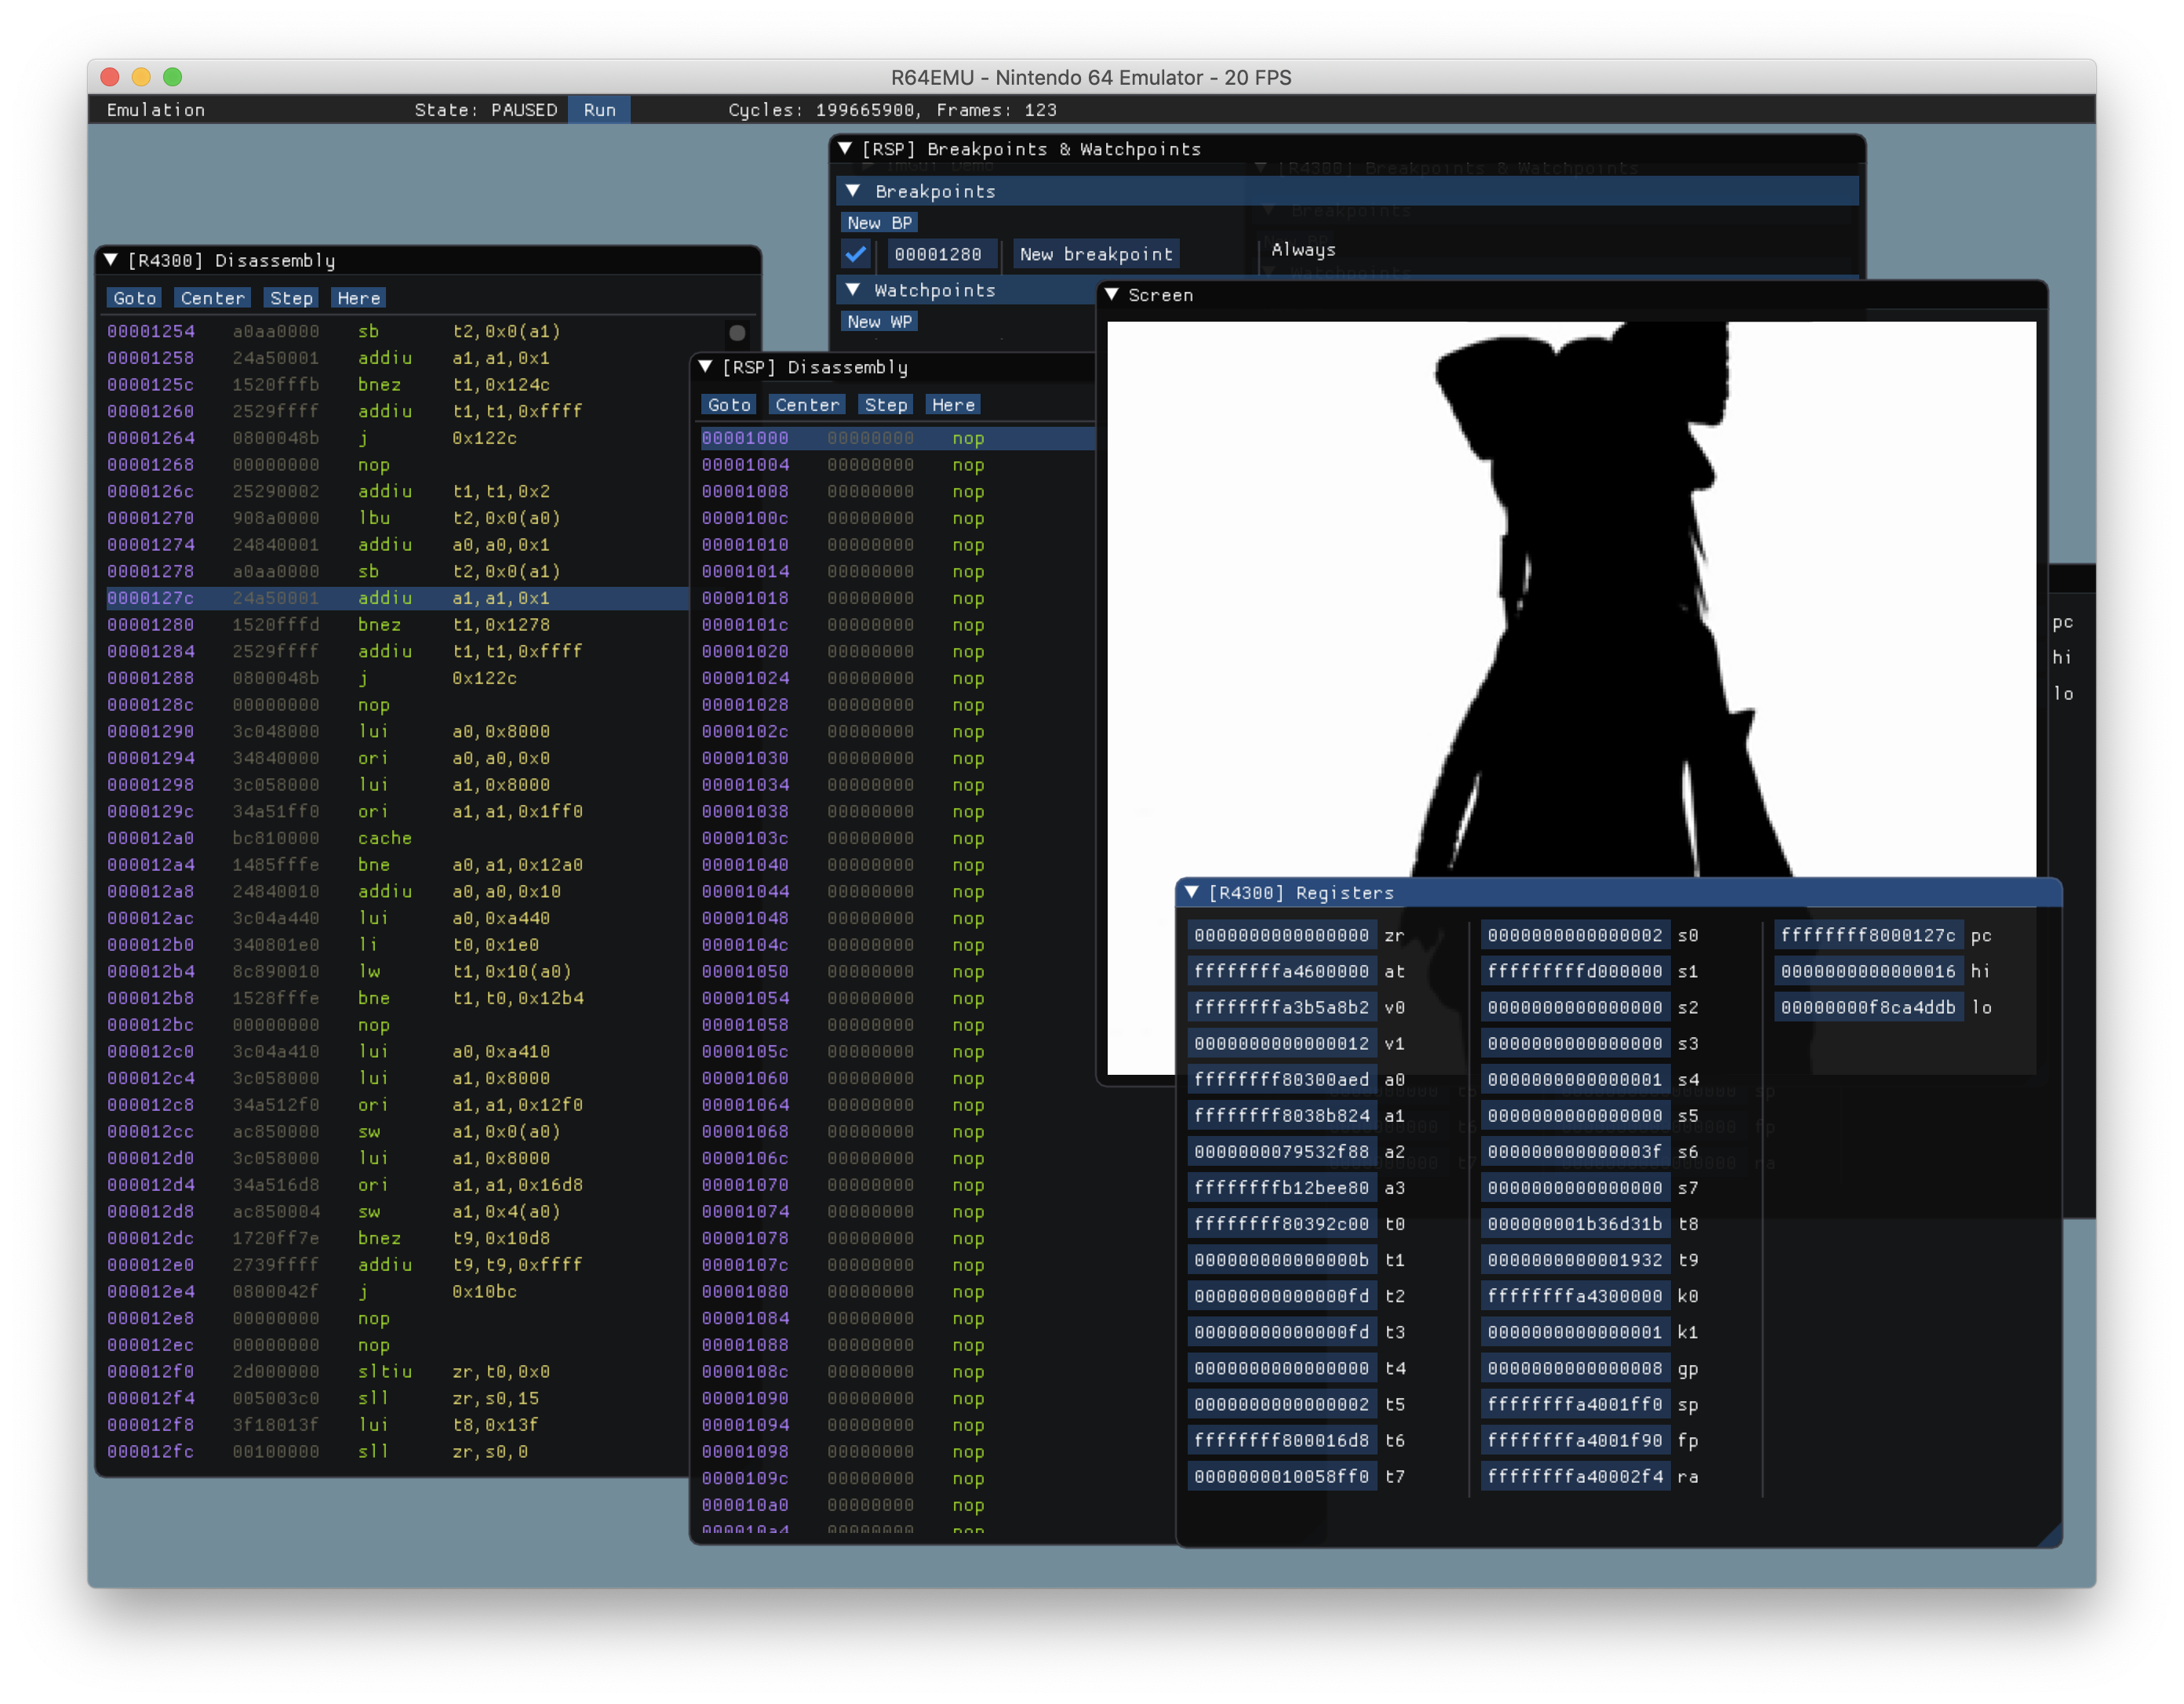Uncheck the 00001280 breakpoint checkbox
Viewport: 2184px width, 1704px height.
pyautogui.click(x=856, y=254)
